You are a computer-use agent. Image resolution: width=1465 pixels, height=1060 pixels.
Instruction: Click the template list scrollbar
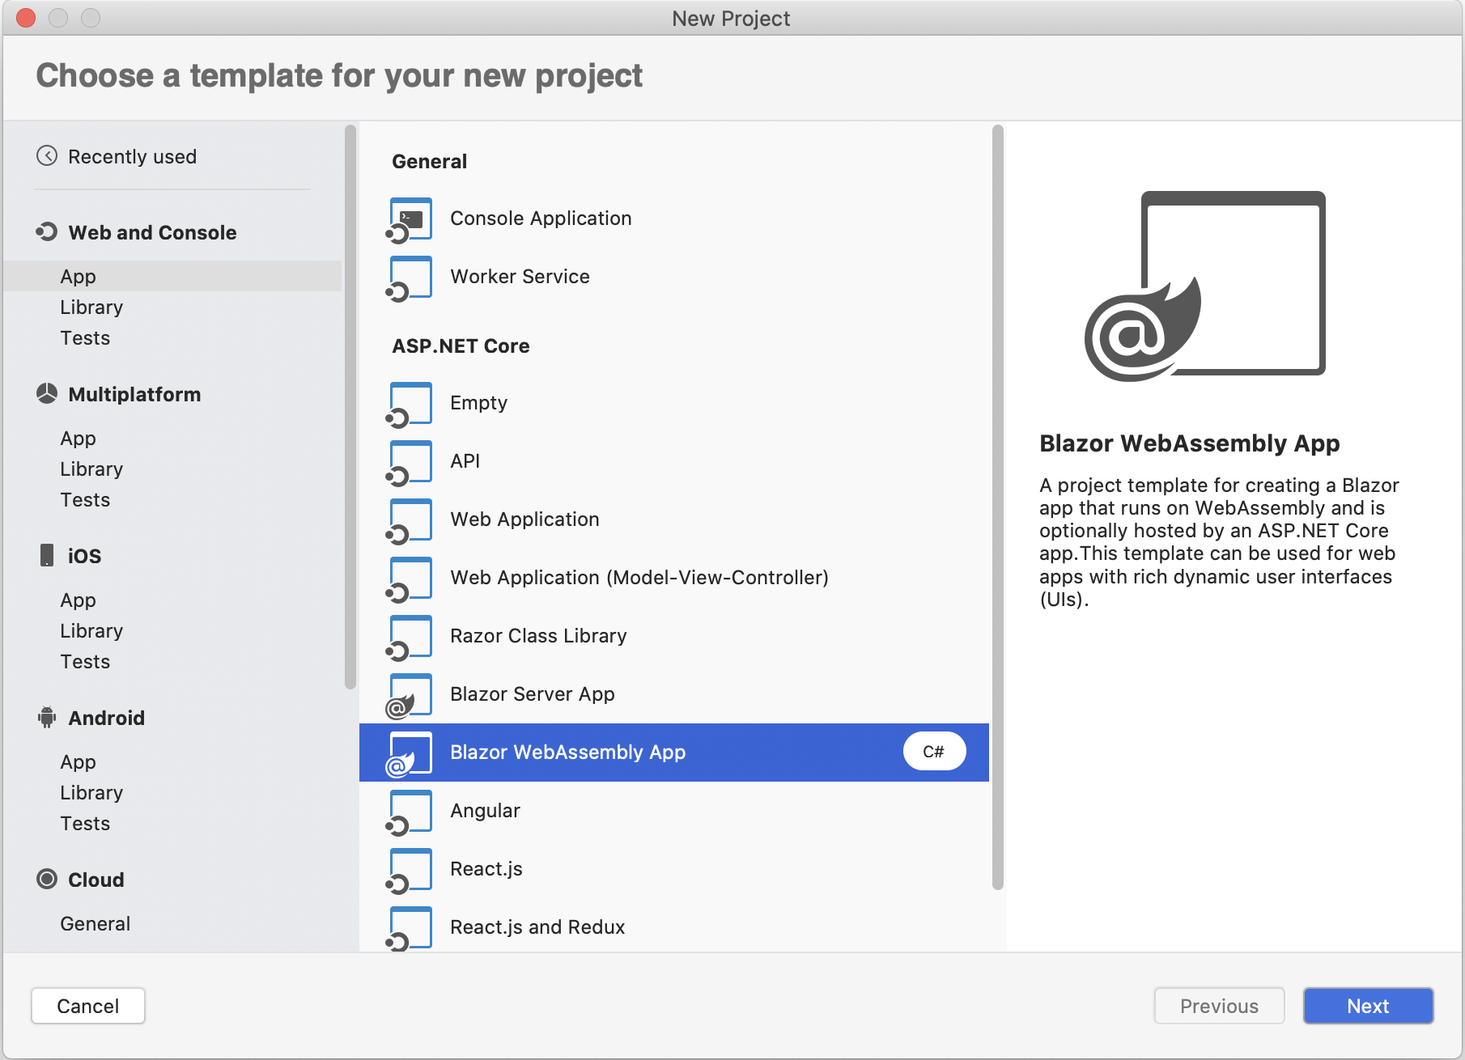click(x=998, y=507)
